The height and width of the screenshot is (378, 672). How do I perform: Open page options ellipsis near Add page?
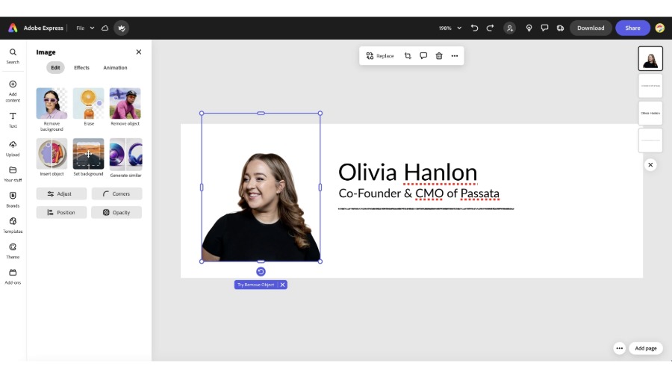click(x=619, y=348)
